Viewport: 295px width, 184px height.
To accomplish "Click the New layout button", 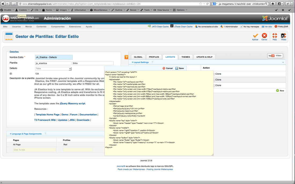I will (280, 91).
